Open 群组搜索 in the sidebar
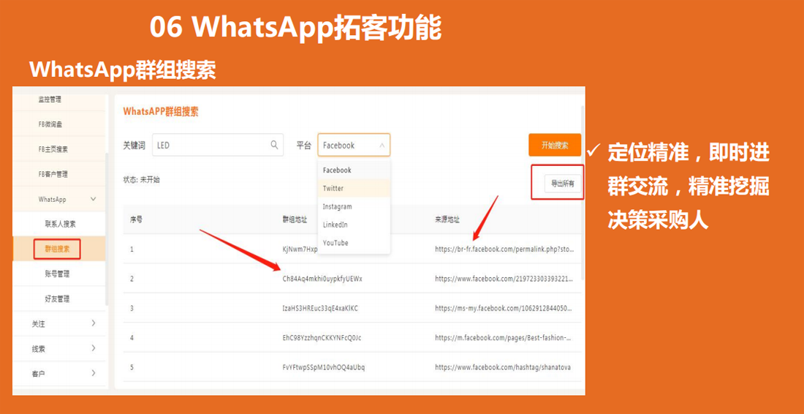Screen dimensions: 804x414 [57, 249]
